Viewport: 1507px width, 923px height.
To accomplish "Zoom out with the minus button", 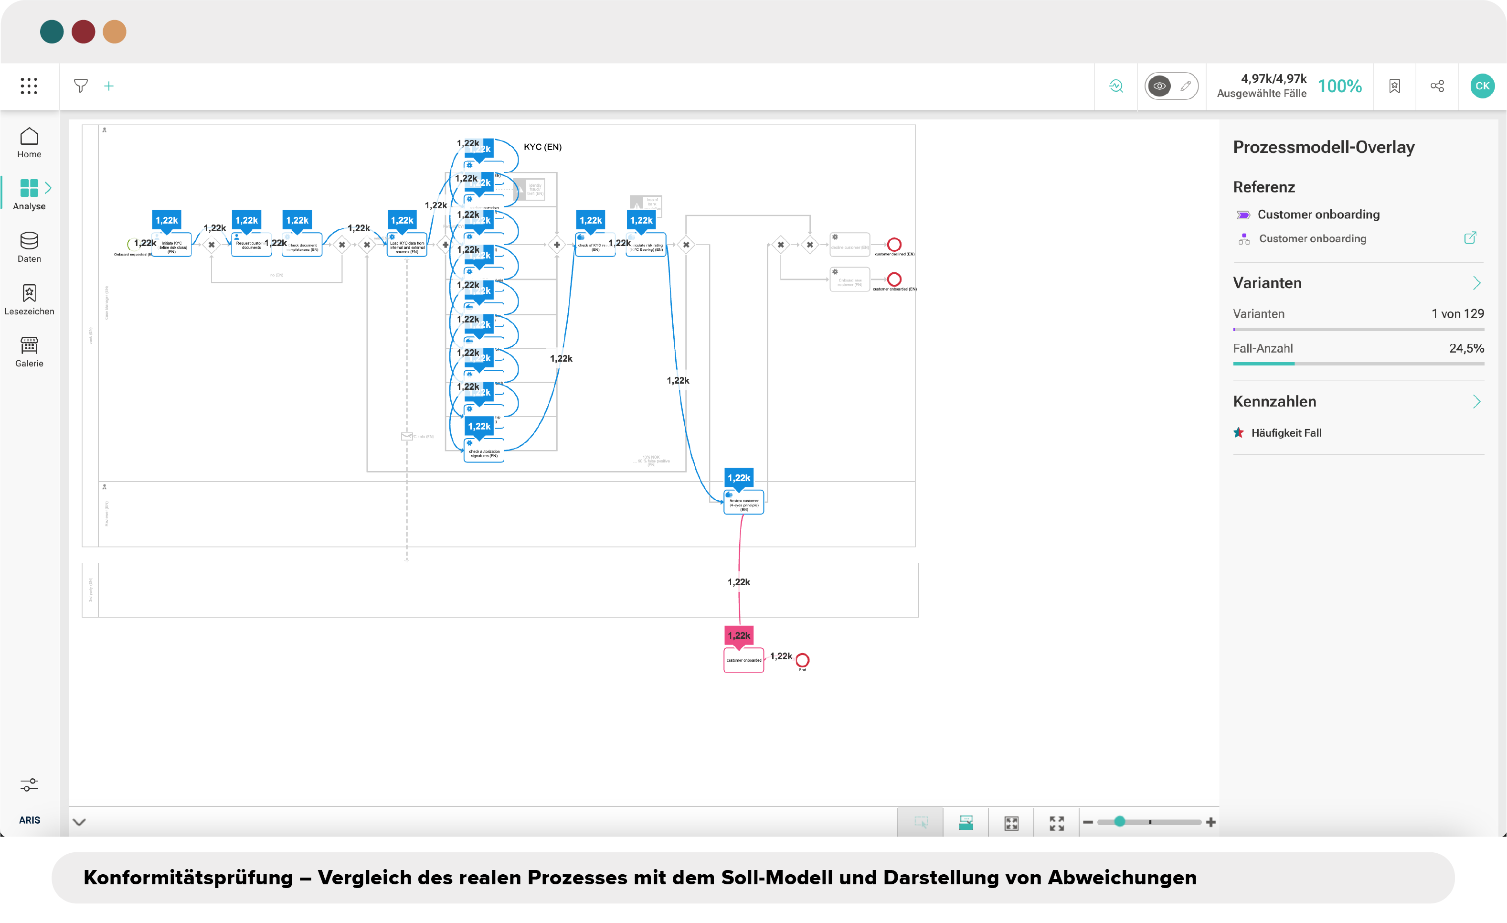I will (1088, 822).
